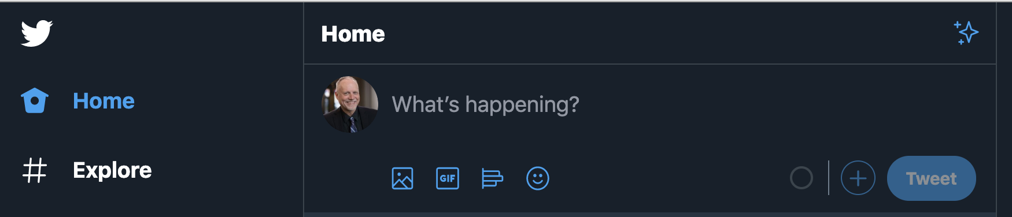Open the sparkle top tweets options

(966, 33)
